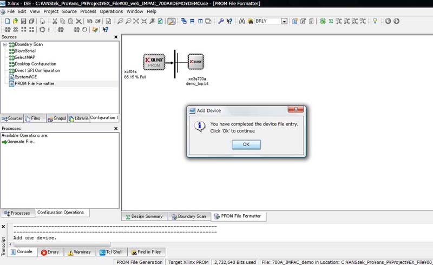Open the File menu
Image resolution: width=433 pixels, height=265 pixels.
point(11,11)
